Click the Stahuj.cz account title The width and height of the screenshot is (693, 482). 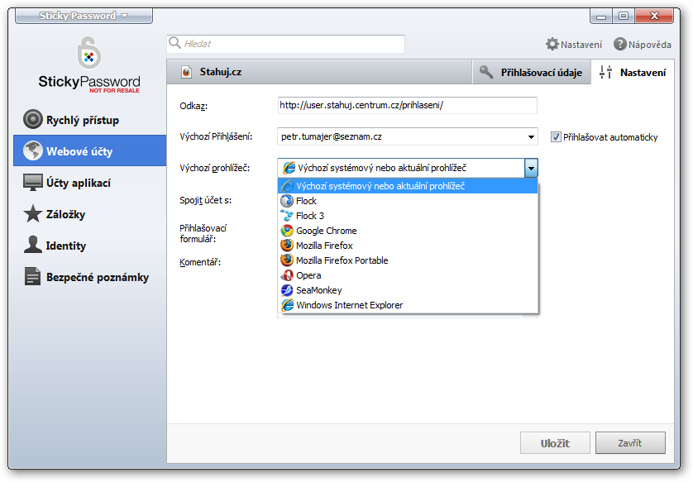(221, 72)
